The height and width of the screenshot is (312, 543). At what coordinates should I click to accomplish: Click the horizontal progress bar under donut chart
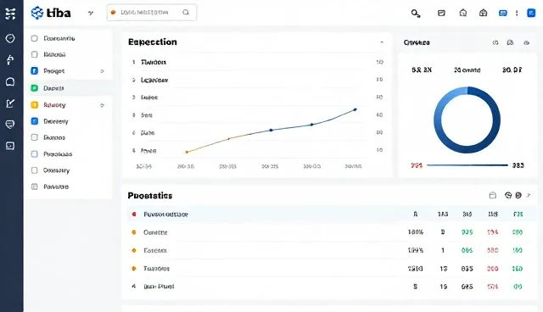coord(467,165)
